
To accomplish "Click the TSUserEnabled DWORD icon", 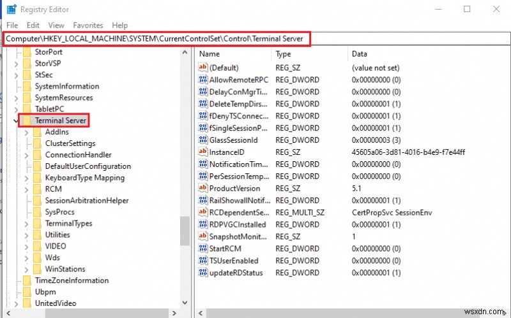I will [202, 260].
